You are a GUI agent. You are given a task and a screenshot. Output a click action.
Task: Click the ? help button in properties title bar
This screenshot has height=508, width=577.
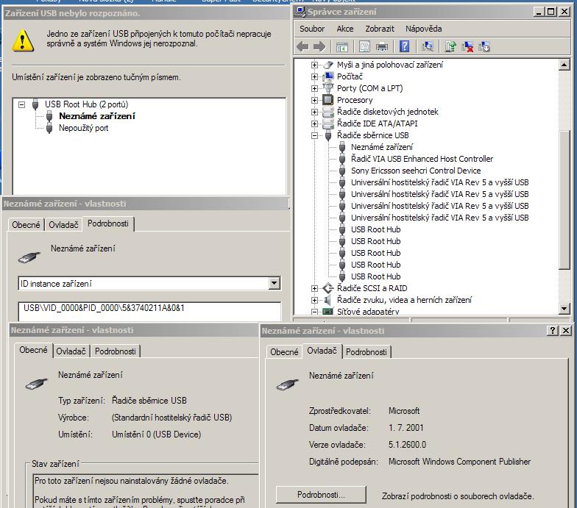[552, 331]
